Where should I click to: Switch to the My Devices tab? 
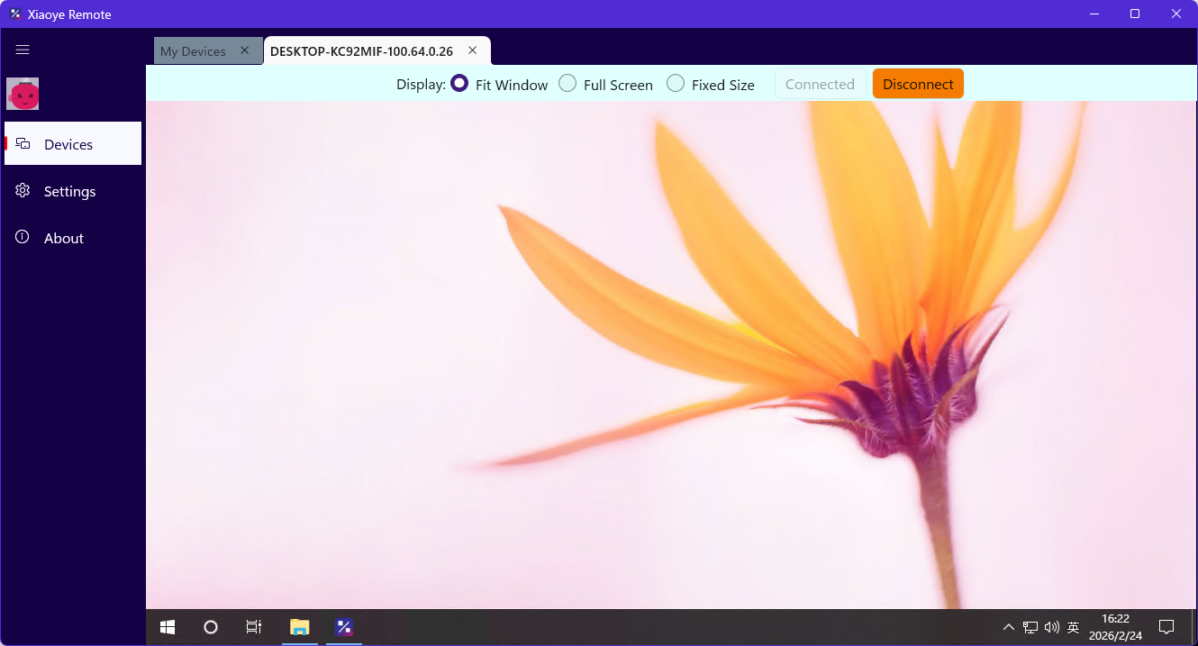193,51
